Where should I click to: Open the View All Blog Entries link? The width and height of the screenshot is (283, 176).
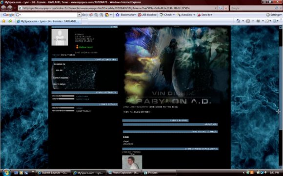(x=137, y=112)
